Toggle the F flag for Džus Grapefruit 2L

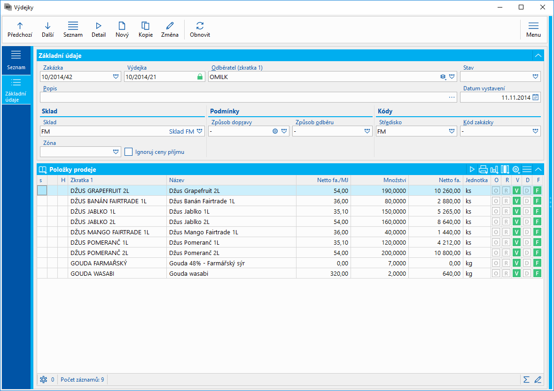537,191
